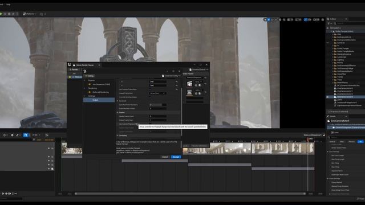Switch Details filter to General tab
The width and height of the screenshot is (365, 205).
point(332,142)
